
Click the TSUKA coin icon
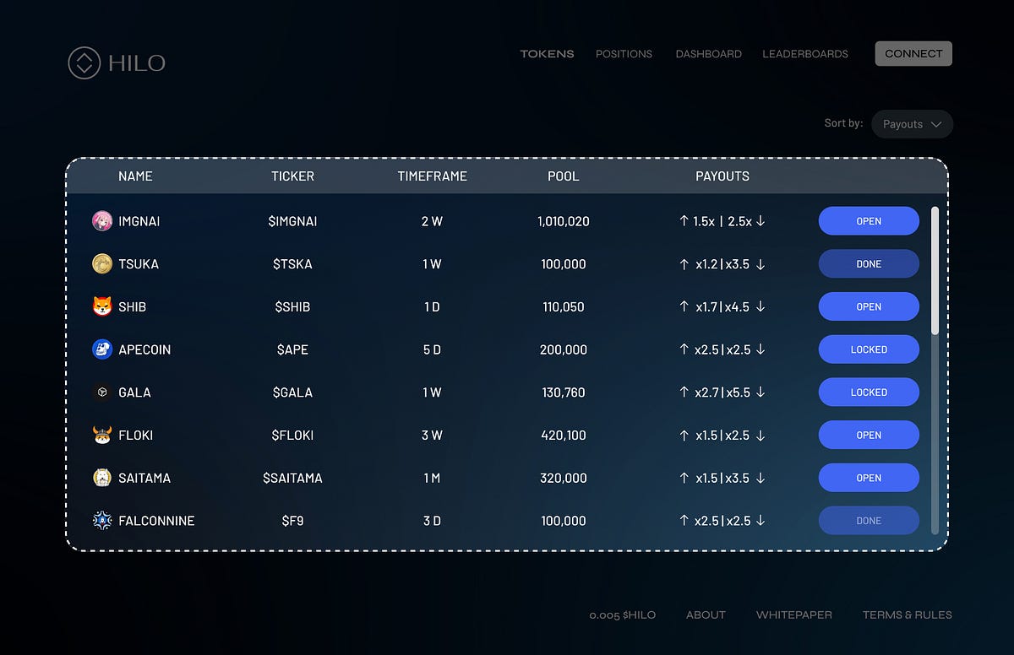pos(101,263)
